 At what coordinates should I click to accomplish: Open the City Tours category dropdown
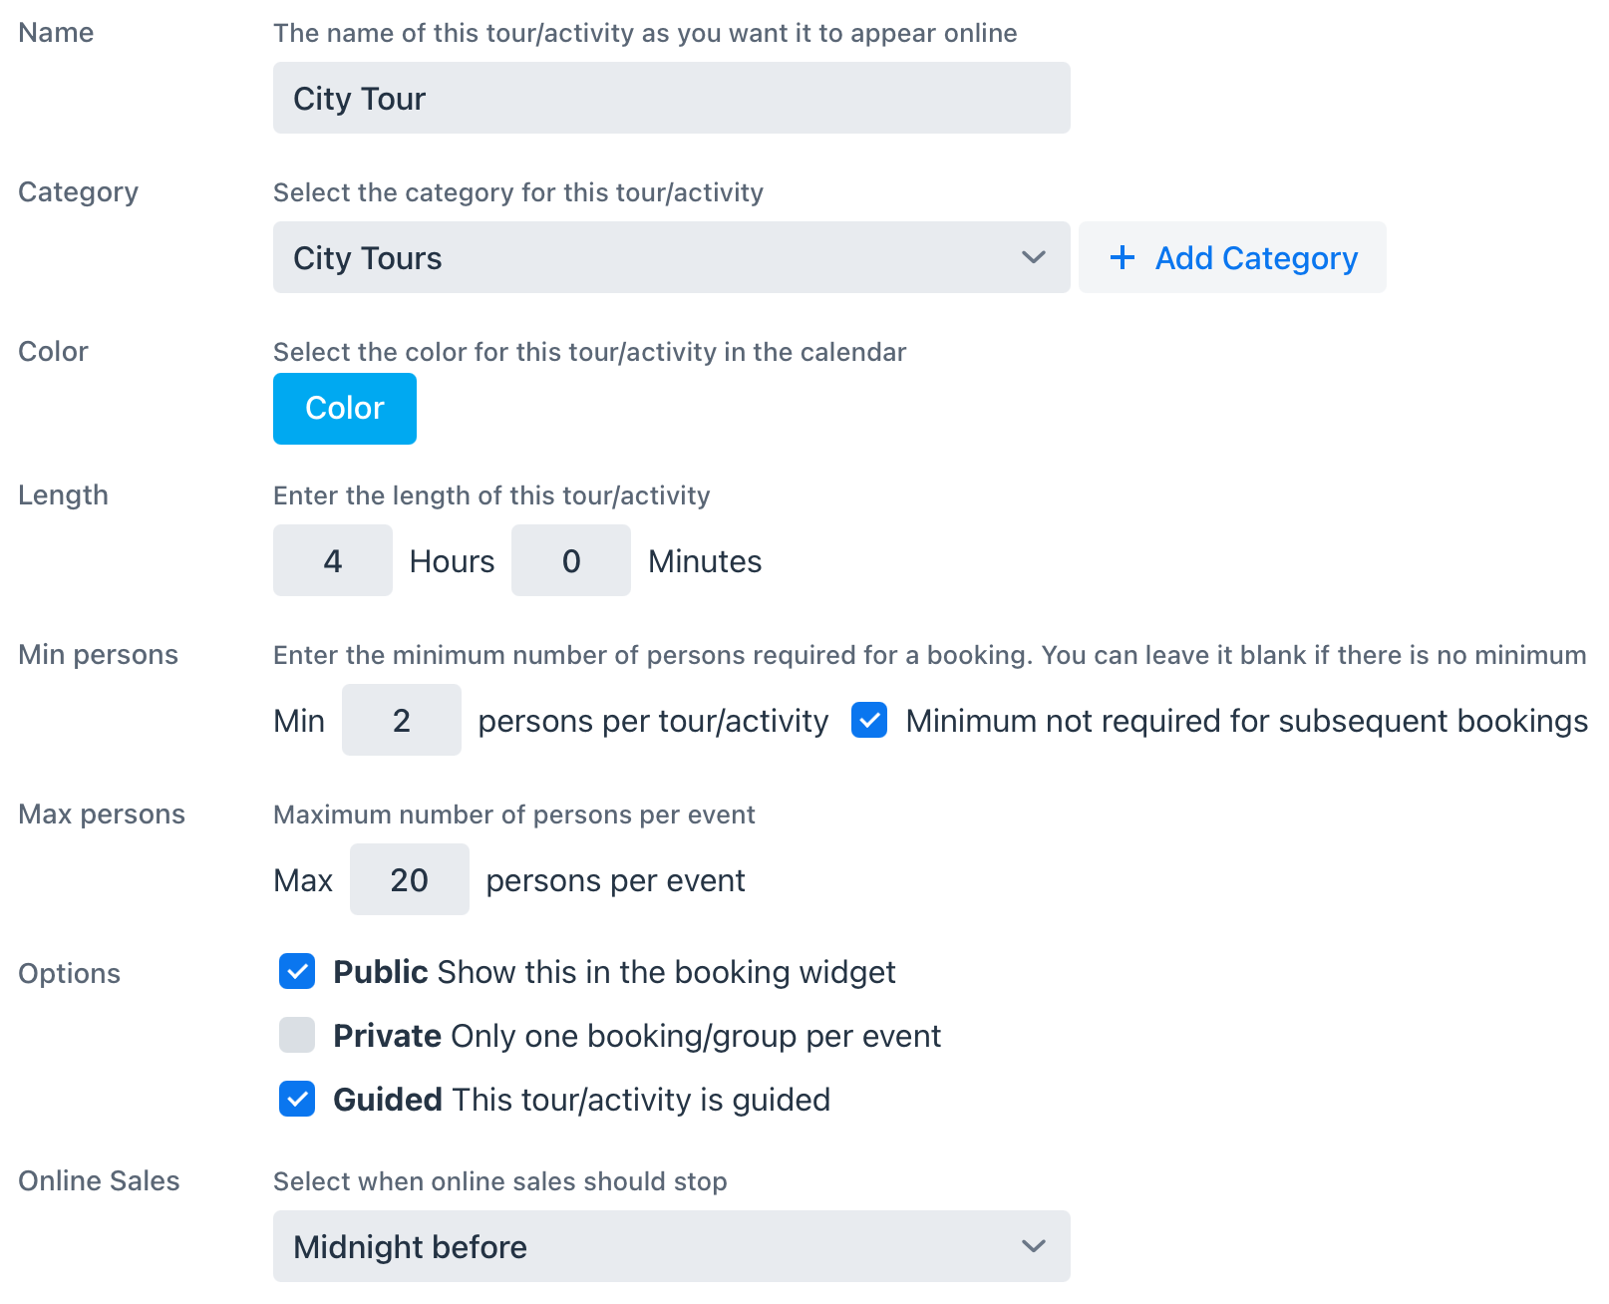[x=671, y=257]
